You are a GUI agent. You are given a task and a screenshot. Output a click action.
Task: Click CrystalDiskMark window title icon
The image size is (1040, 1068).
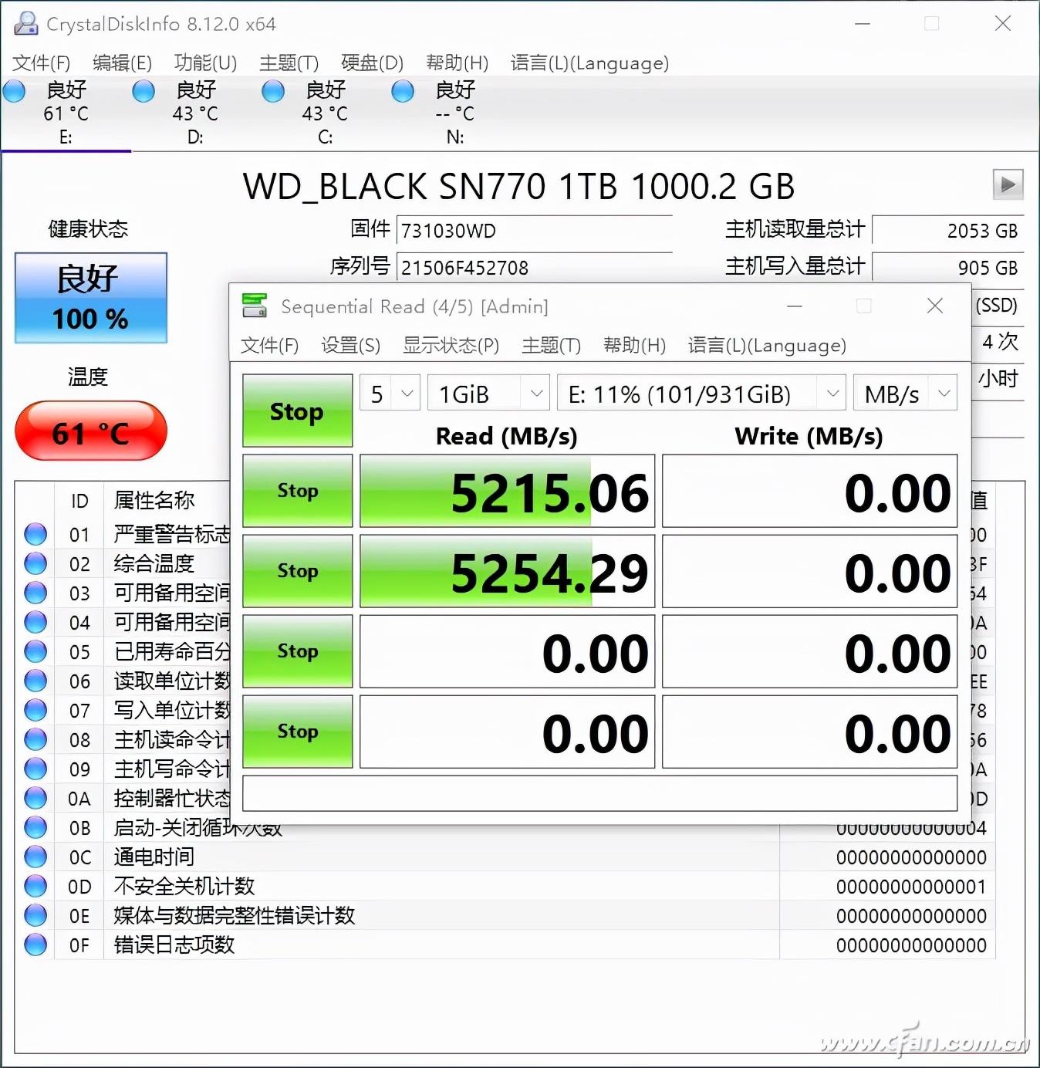255,306
